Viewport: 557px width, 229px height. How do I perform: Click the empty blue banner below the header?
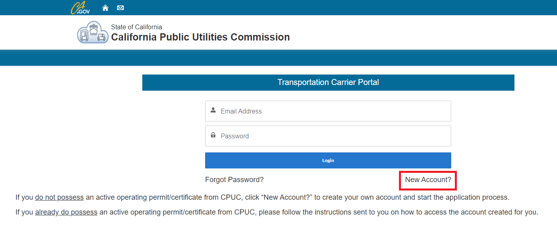click(278, 57)
